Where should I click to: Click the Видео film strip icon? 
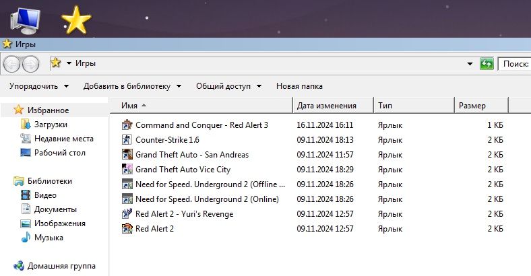26,195
